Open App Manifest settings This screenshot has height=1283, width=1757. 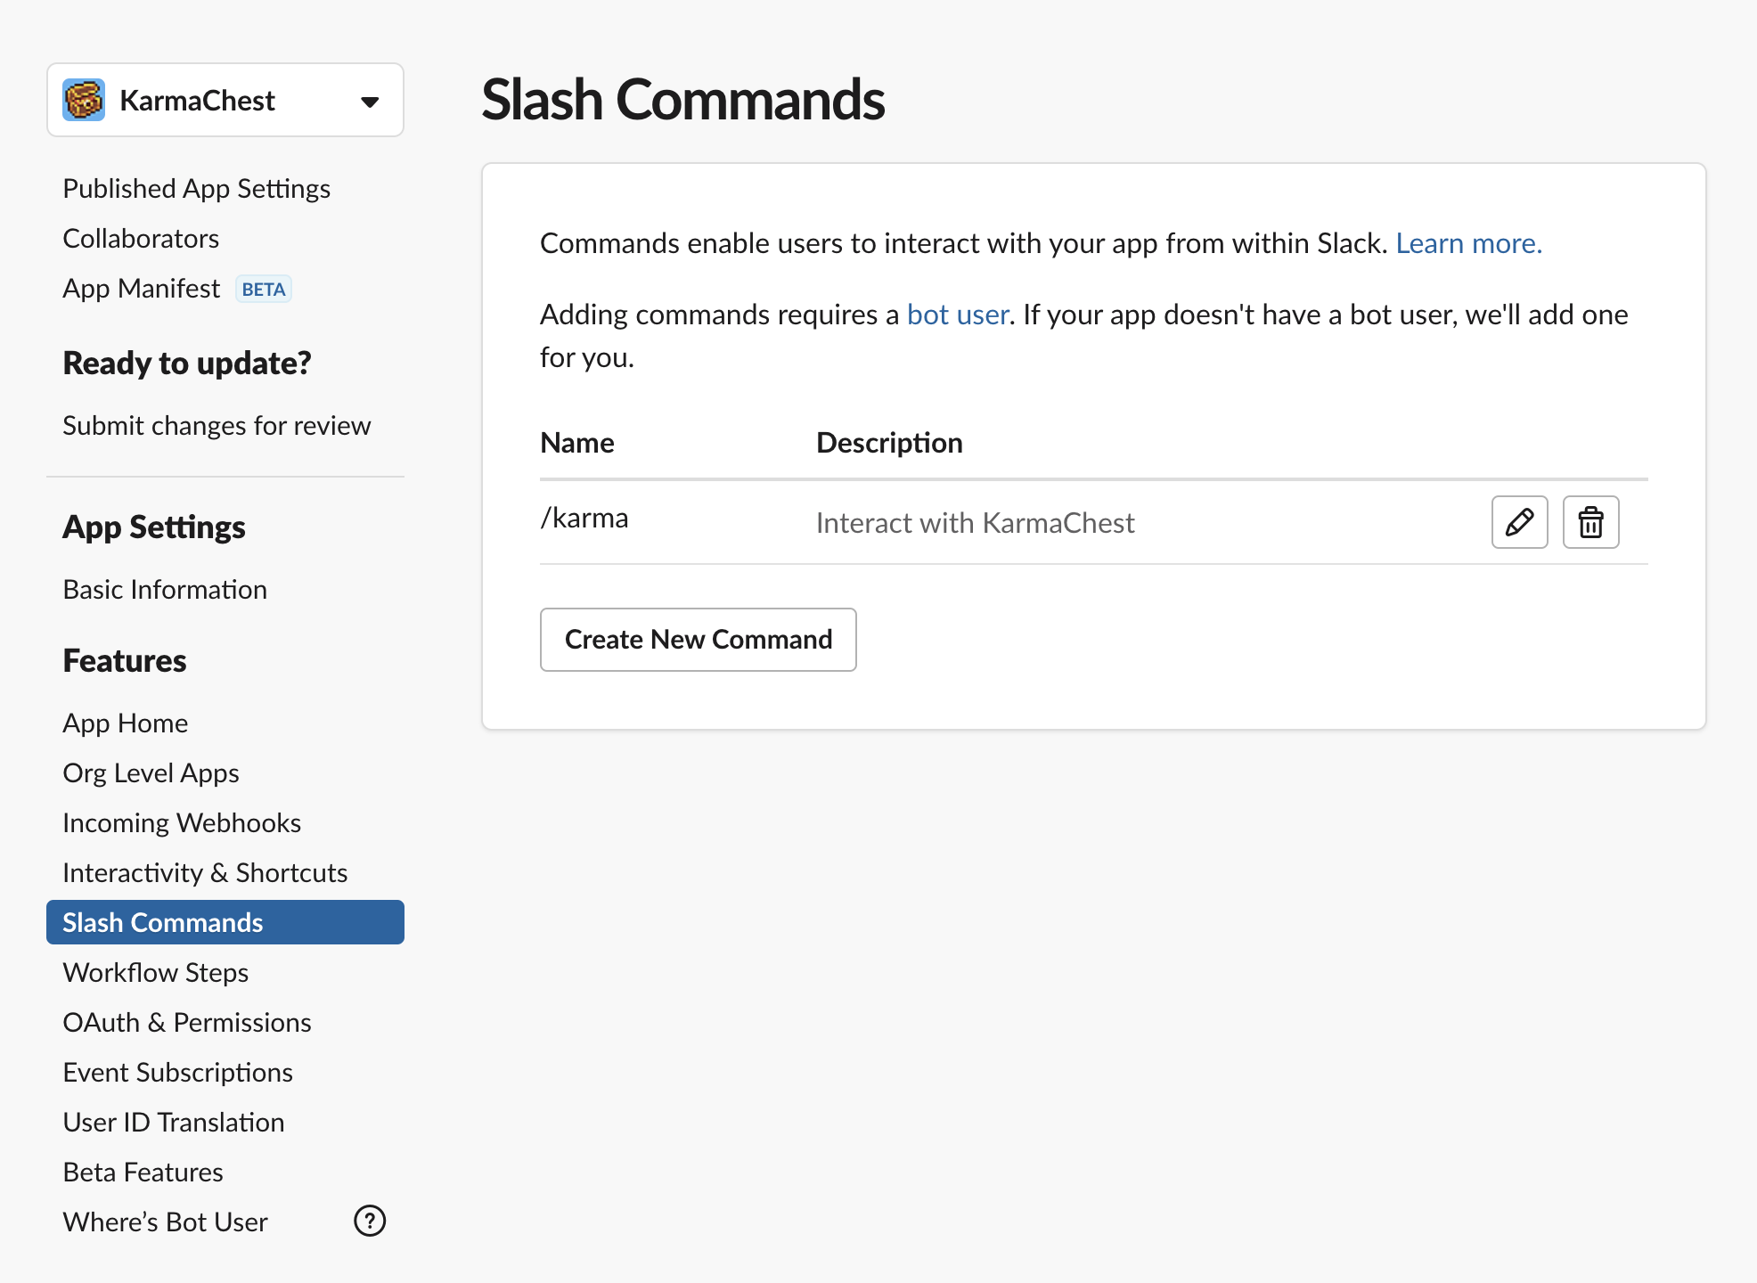pyautogui.click(x=141, y=289)
